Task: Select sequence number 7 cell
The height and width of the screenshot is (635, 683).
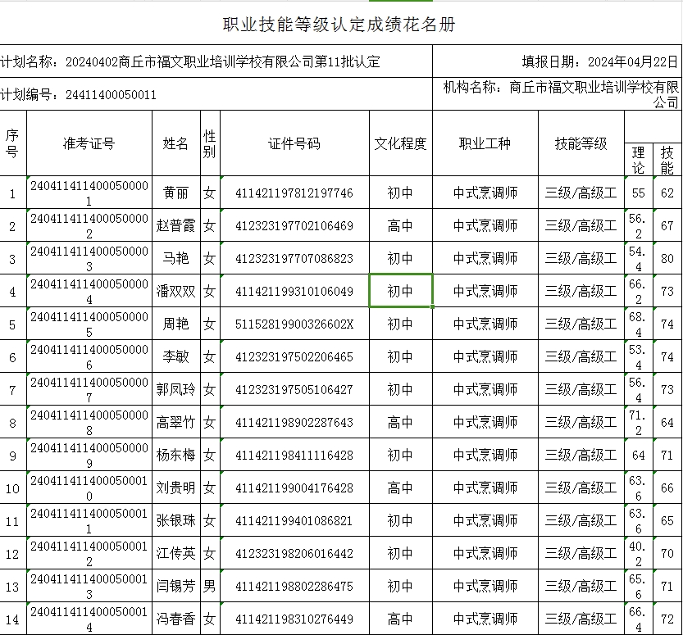Action: coord(12,389)
